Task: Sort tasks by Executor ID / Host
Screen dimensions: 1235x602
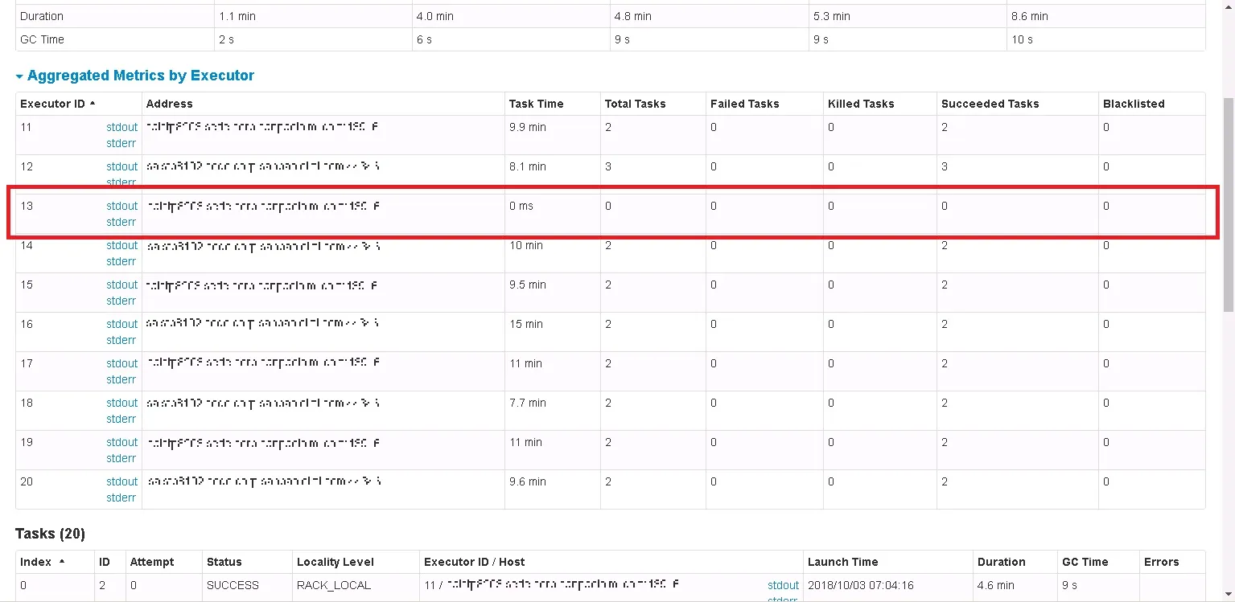Action: pyautogui.click(x=474, y=562)
